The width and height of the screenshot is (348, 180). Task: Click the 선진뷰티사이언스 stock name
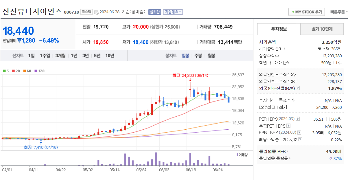point(32,12)
